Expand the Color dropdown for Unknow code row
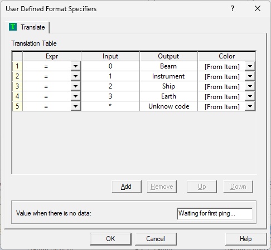The image size is (271, 250). click(250, 106)
